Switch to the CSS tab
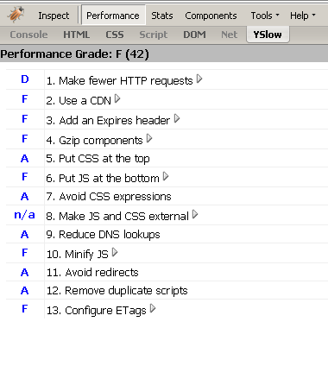This screenshot has height=366, width=328. click(115, 35)
